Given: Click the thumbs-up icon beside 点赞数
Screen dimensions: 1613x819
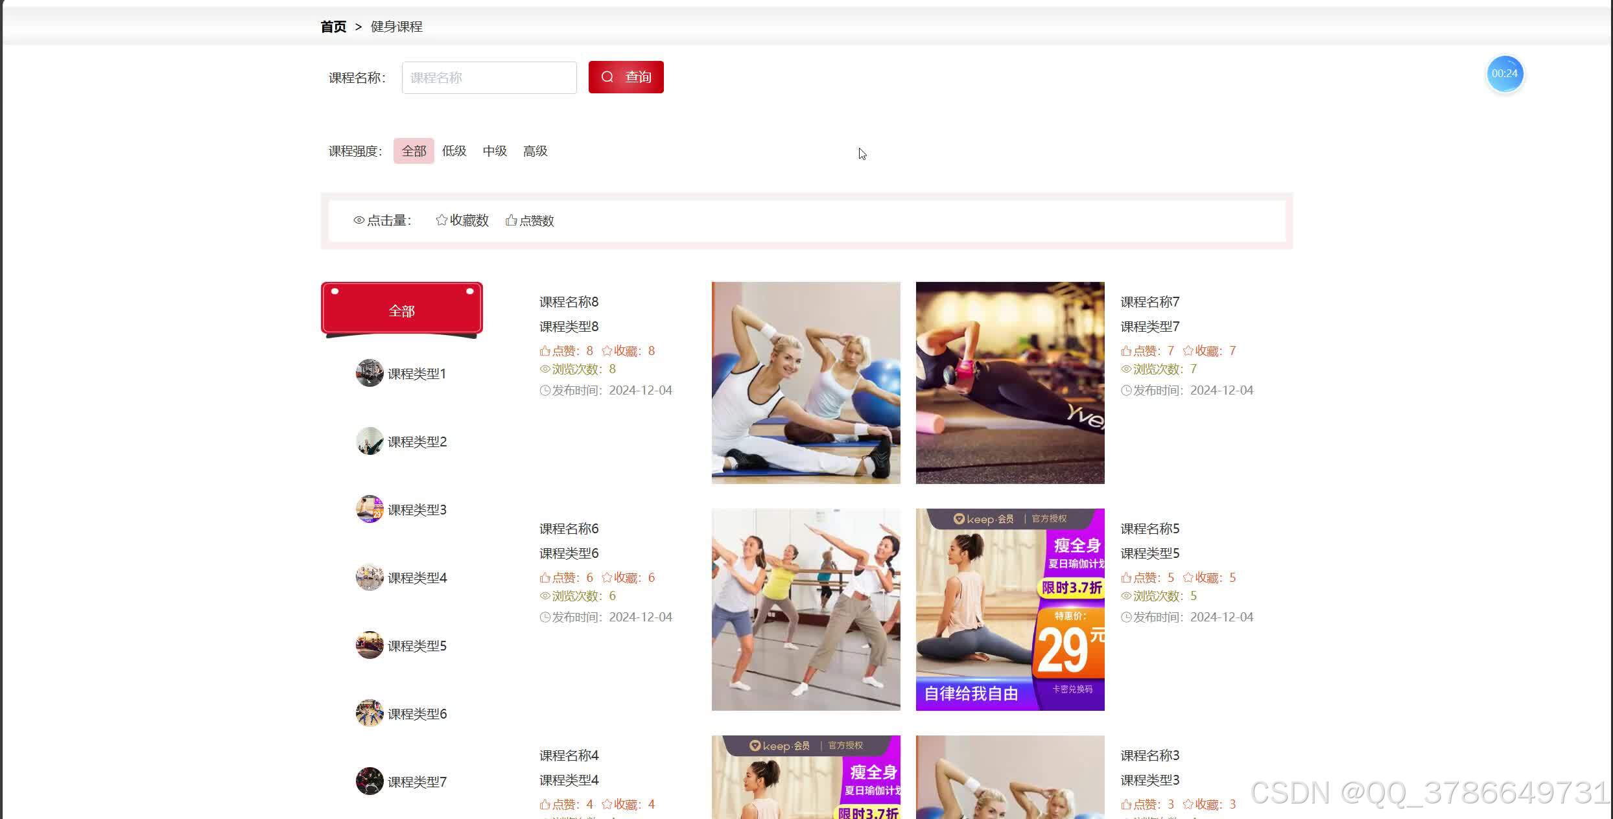Looking at the screenshot, I should [x=511, y=220].
